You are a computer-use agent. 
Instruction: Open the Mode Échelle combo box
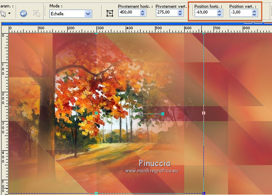point(71,14)
